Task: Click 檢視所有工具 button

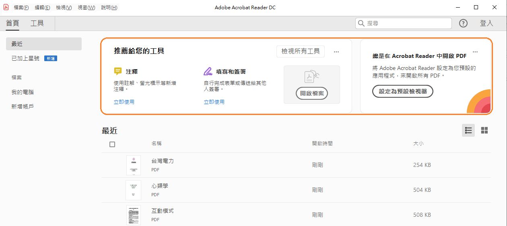Action: pos(301,51)
